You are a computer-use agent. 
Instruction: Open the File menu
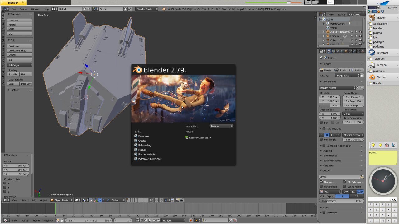14,9
